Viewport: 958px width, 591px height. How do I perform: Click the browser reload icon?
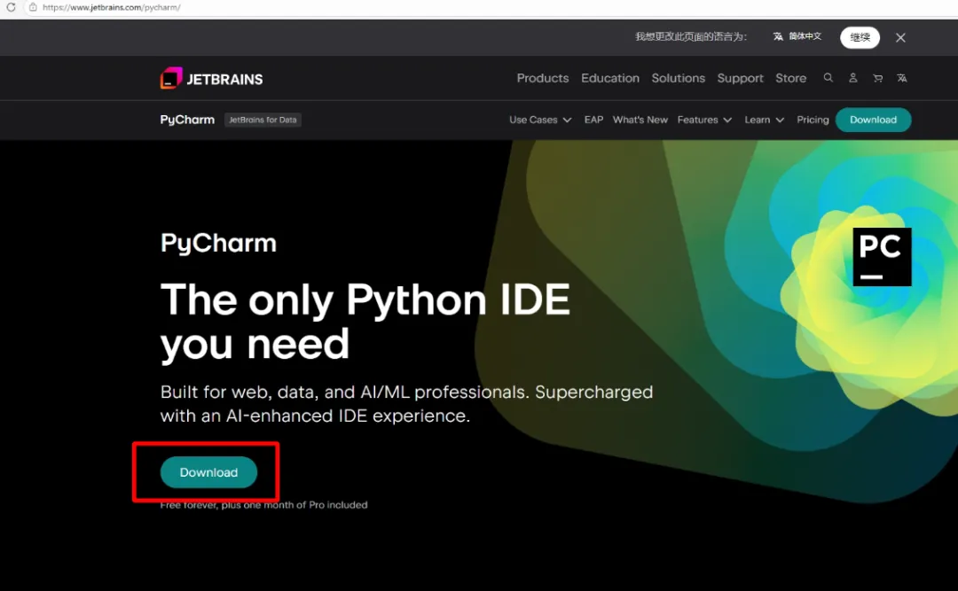pyautogui.click(x=11, y=7)
